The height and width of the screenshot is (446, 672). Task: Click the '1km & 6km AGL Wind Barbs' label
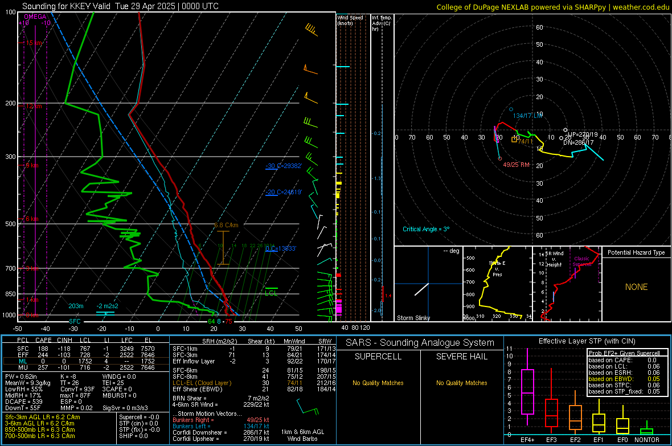pos(302,435)
